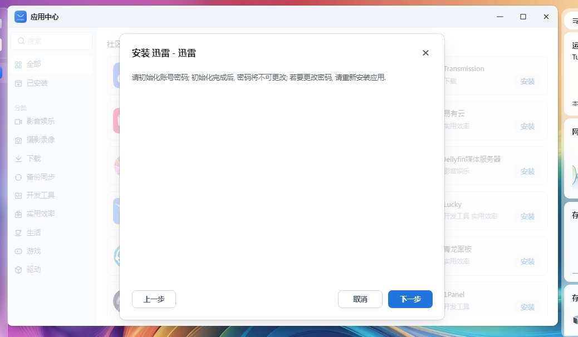Screen dimensions: 578x337
Task: Click the 已安装 box icon
Action: [x=18, y=83]
